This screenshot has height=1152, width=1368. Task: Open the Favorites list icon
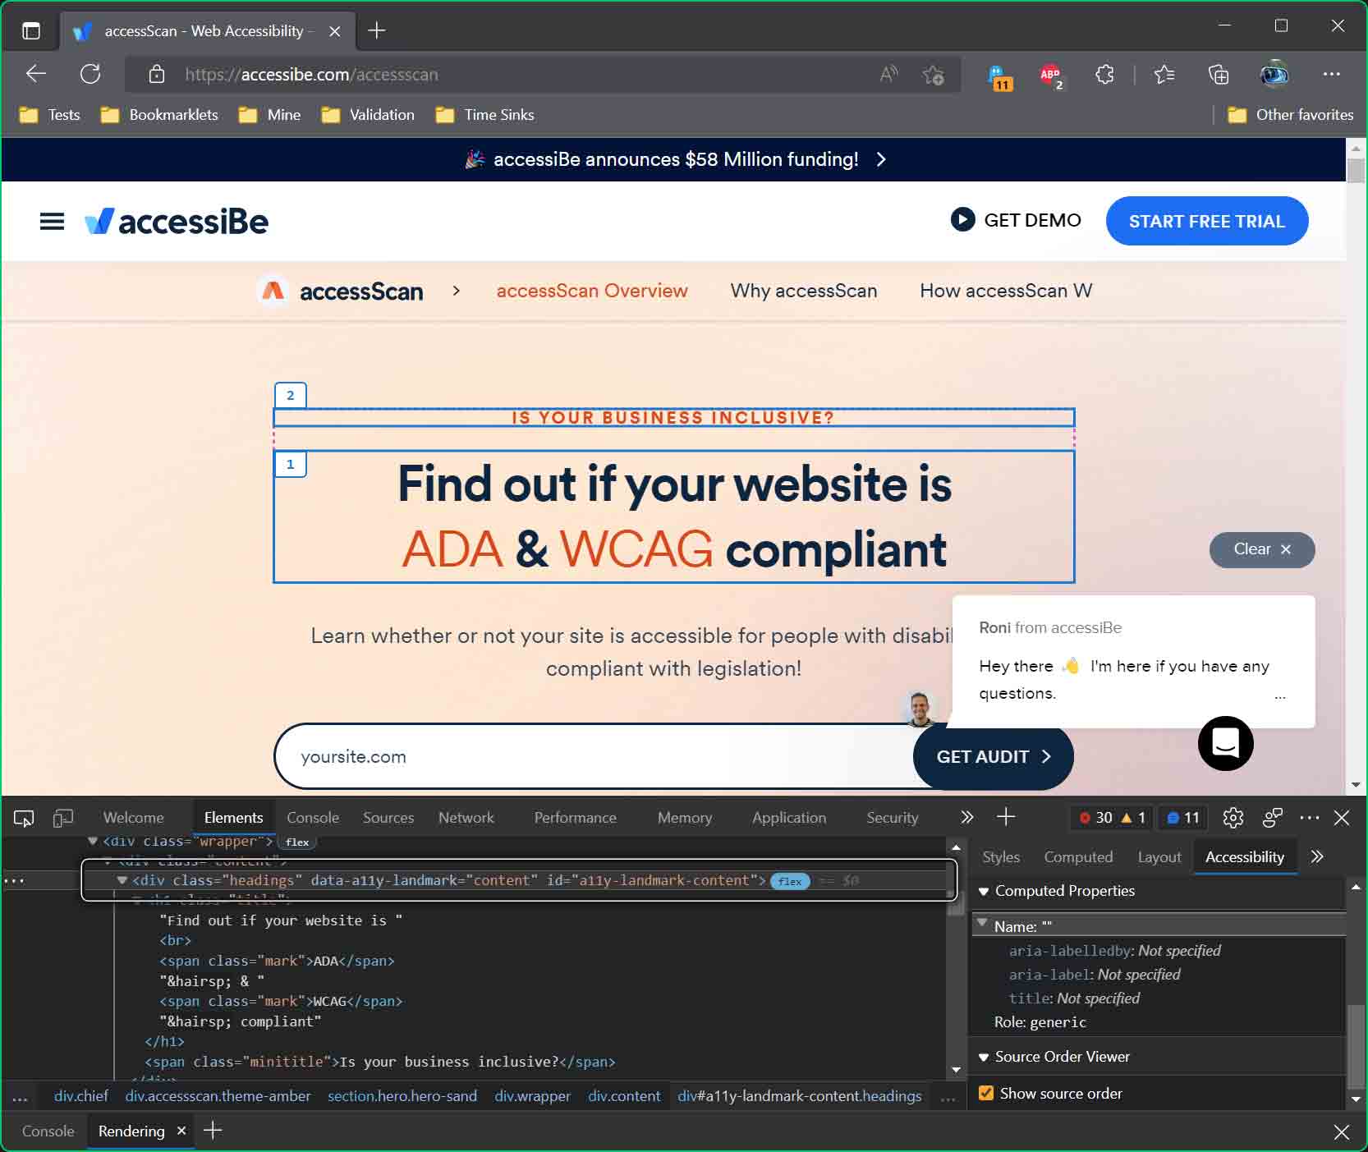tap(1164, 75)
